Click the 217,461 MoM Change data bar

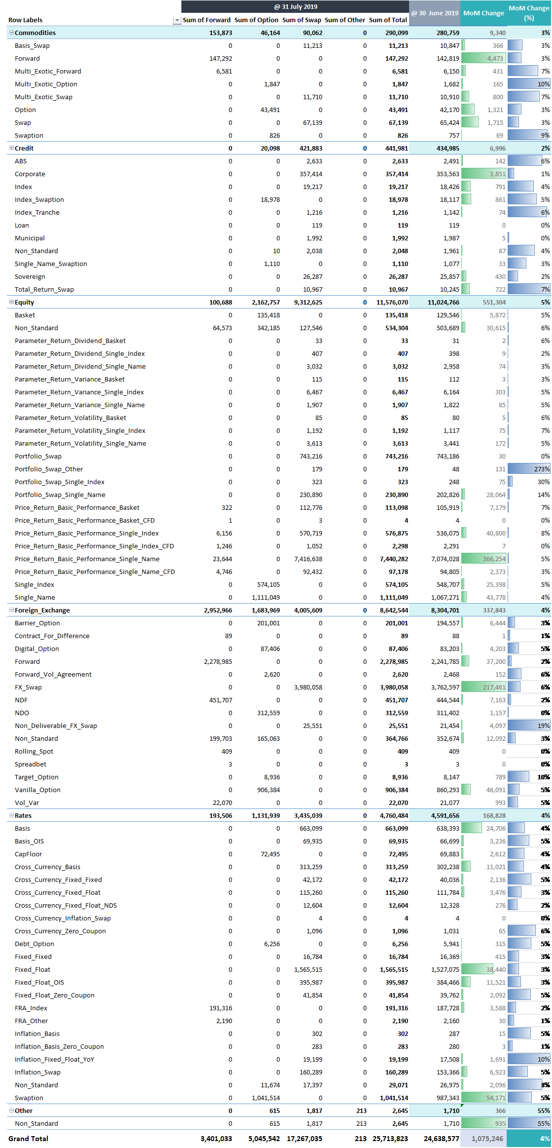(483, 687)
